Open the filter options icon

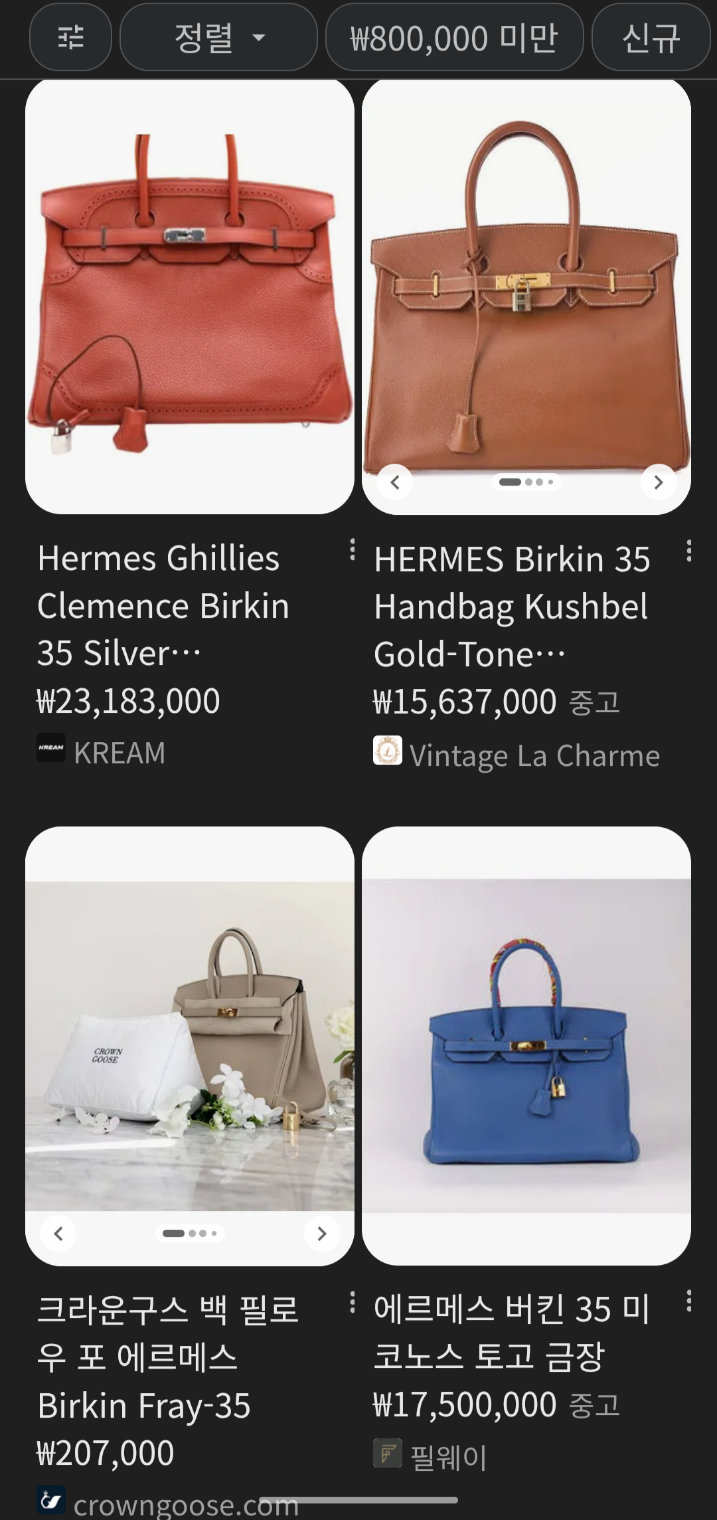70,37
